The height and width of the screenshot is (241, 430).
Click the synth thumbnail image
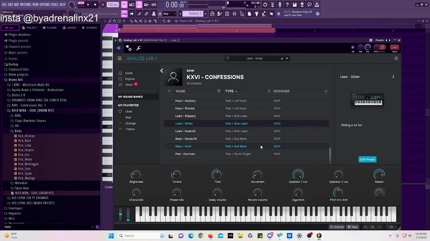367,99
